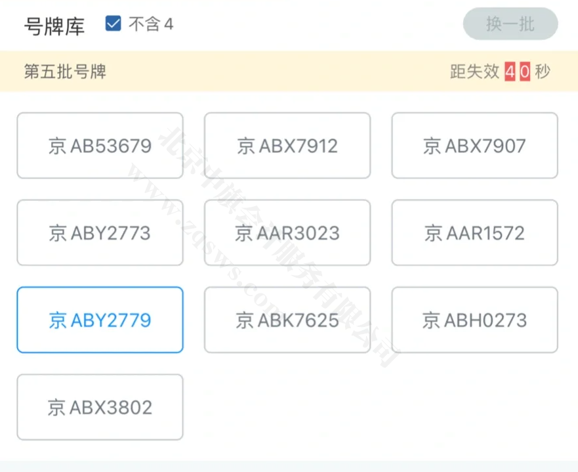Click the highlighted plate 京ABY2779
Screen dimensions: 578x472
point(100,320)
